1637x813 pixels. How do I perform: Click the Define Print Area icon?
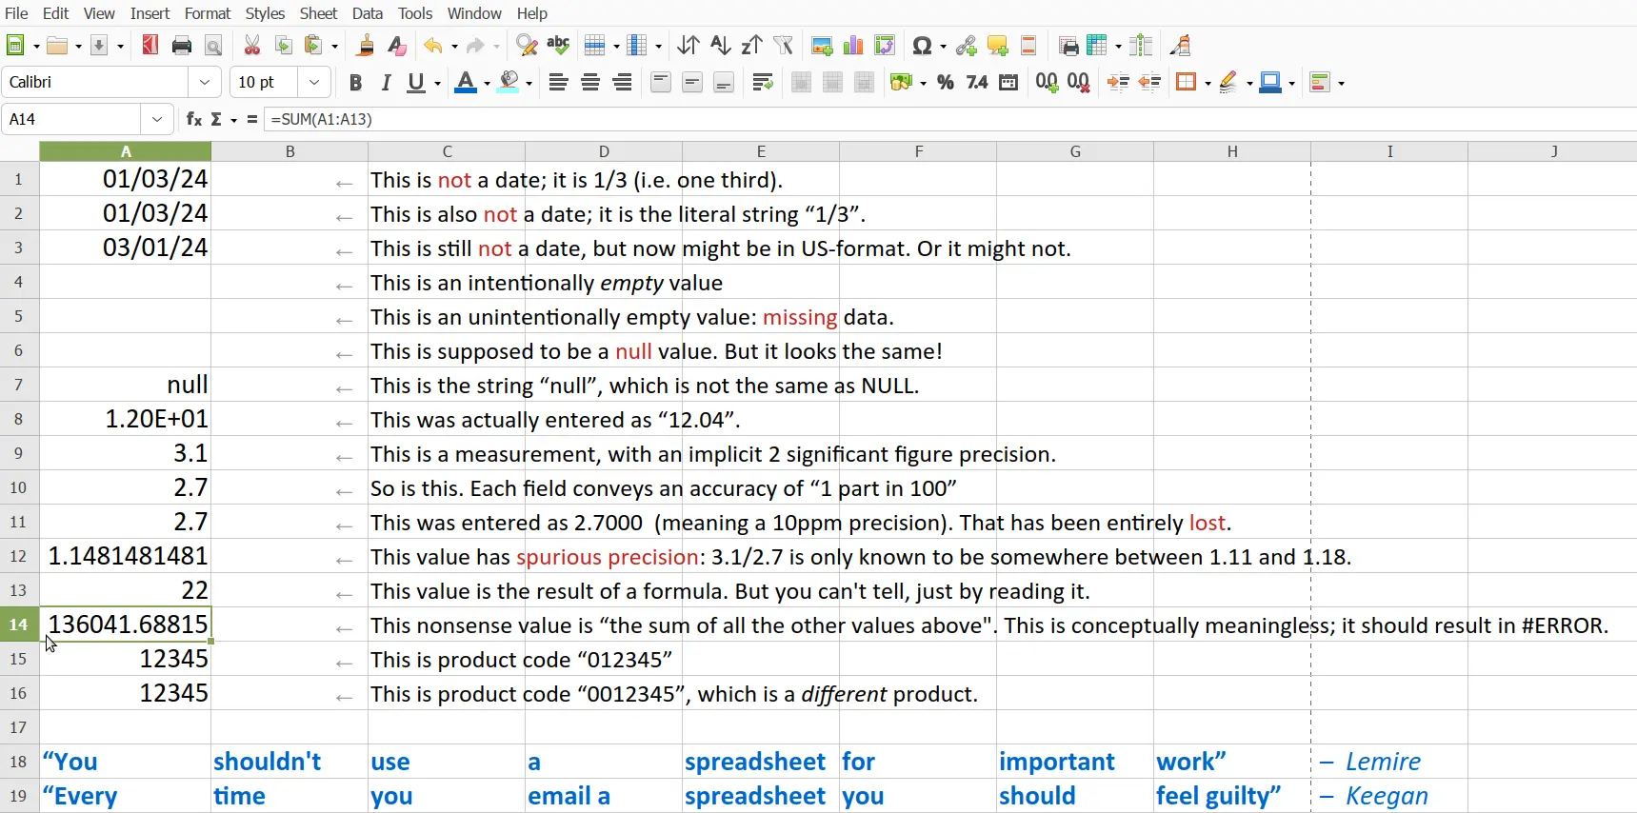pos(1068,45)
